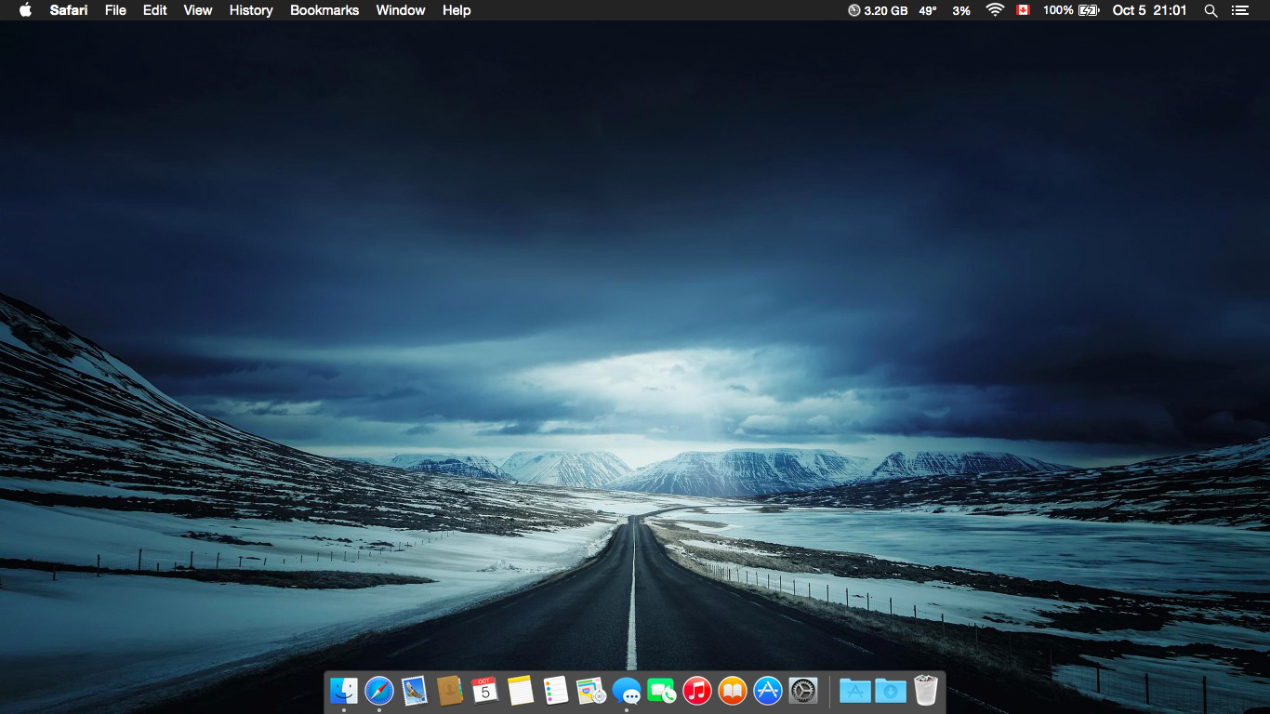Open the Wi-Fi status menu
This screenshot has width=1270, height=714.
996,10
